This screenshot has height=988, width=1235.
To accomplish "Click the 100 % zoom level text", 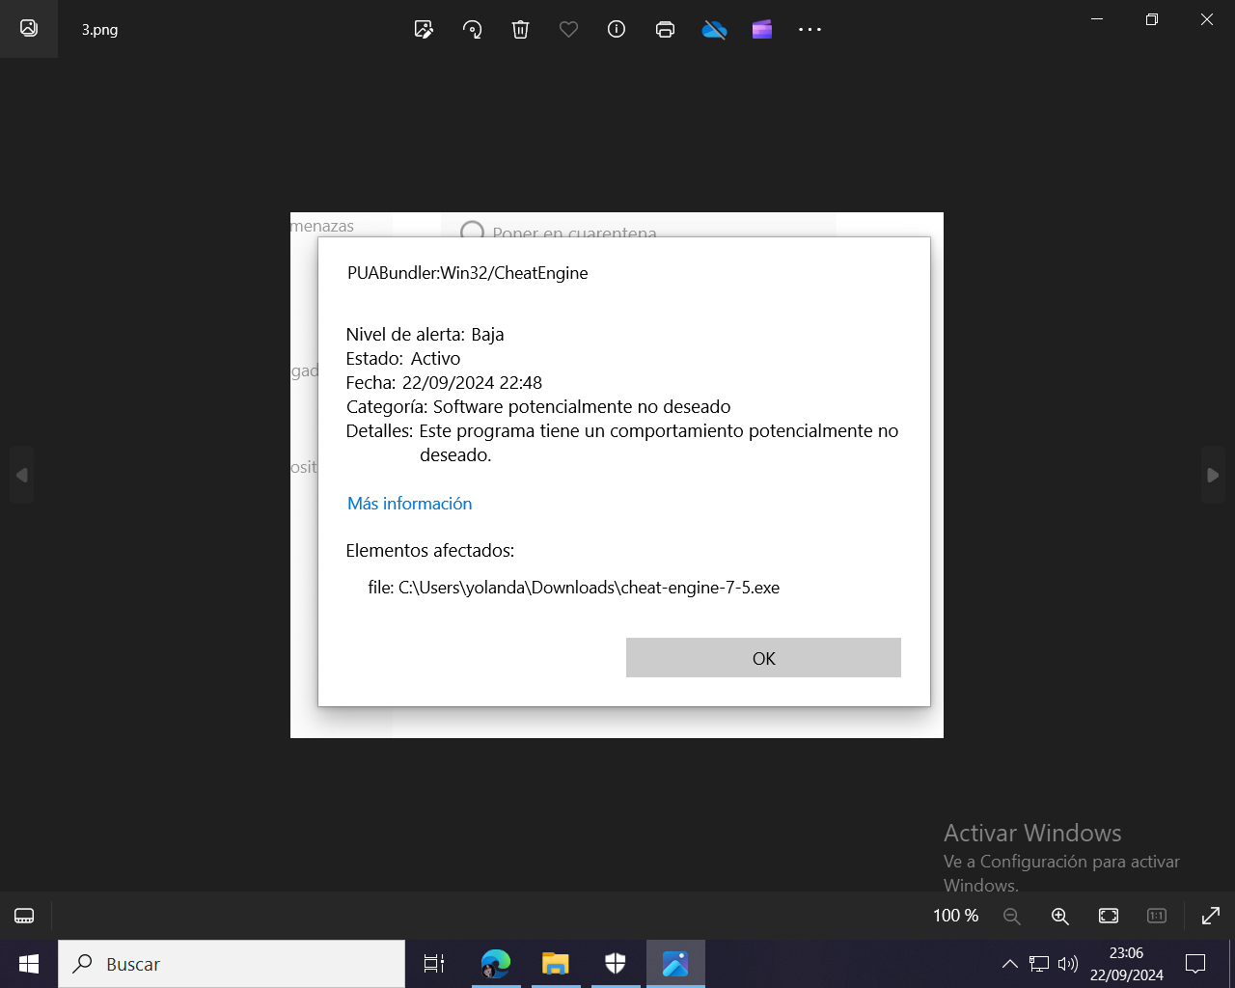I will tap(955, 916).
